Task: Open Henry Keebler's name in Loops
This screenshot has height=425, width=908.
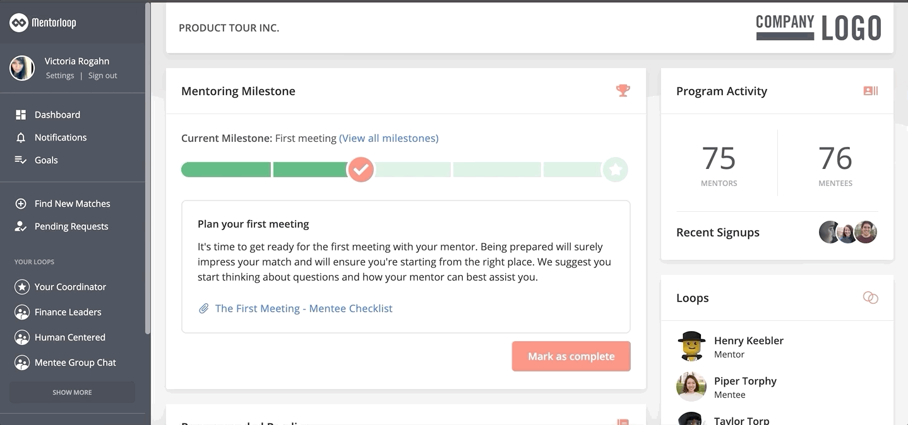Action: [749, 341]
